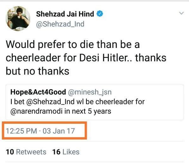Click the 03 Jan 17 date
Screen dimensions: 189x163
tap(59, 131)
